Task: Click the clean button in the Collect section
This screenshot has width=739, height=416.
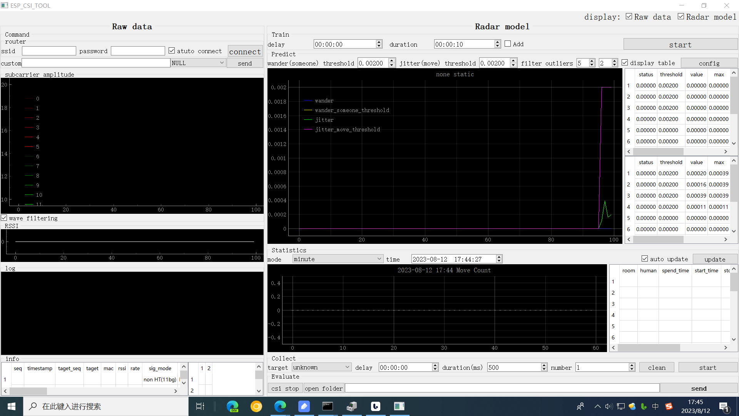Action: [x=656, y=367]
